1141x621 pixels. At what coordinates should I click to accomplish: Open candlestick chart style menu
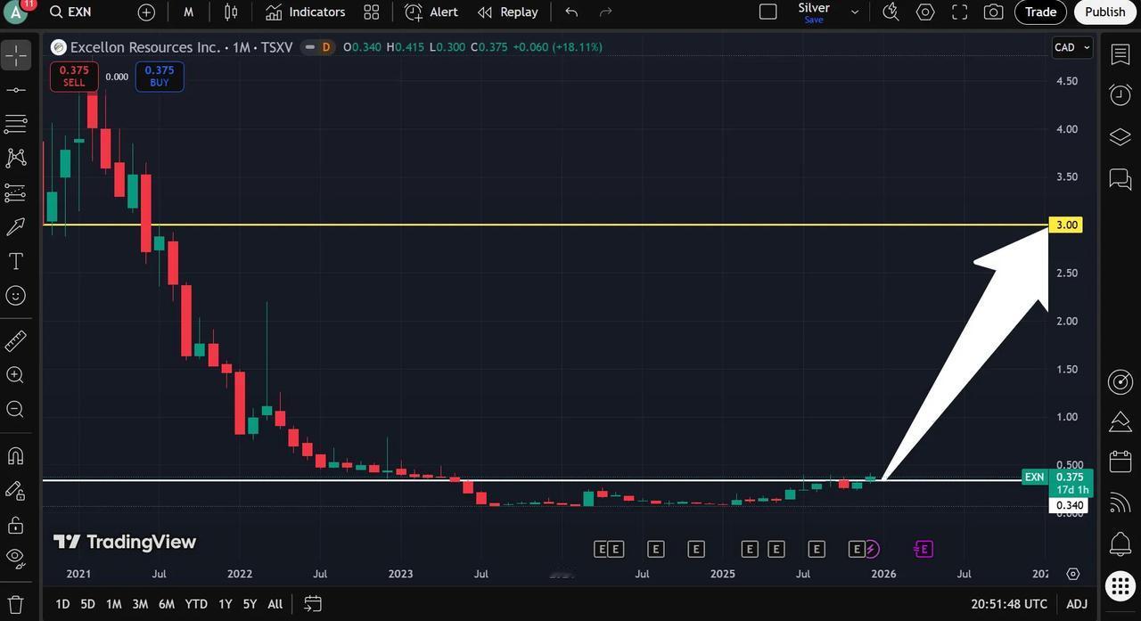click(x=231, y=12)
